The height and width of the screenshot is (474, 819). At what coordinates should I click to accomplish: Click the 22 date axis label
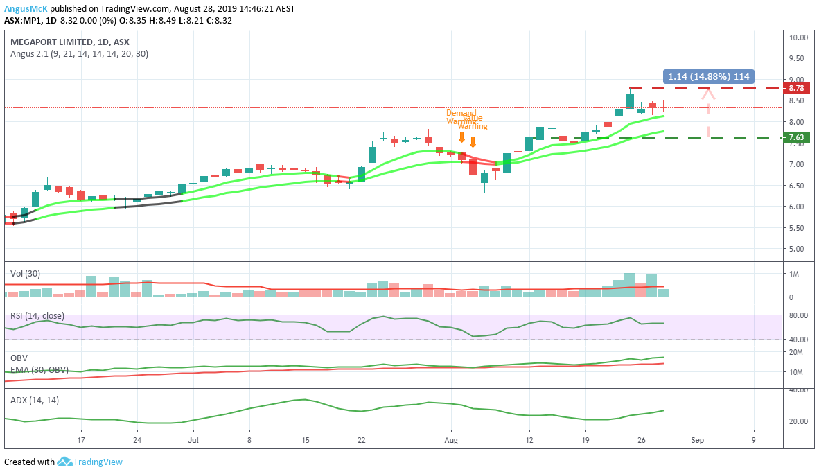pos(362,440)
